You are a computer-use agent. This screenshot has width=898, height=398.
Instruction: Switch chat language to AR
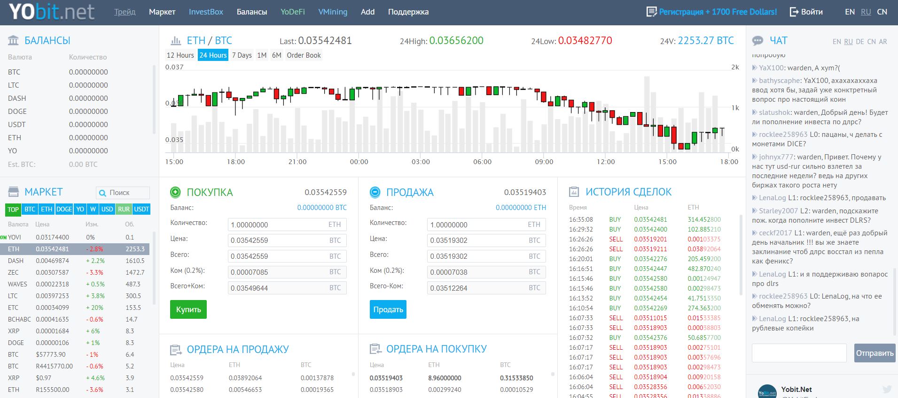click(883, 42)
